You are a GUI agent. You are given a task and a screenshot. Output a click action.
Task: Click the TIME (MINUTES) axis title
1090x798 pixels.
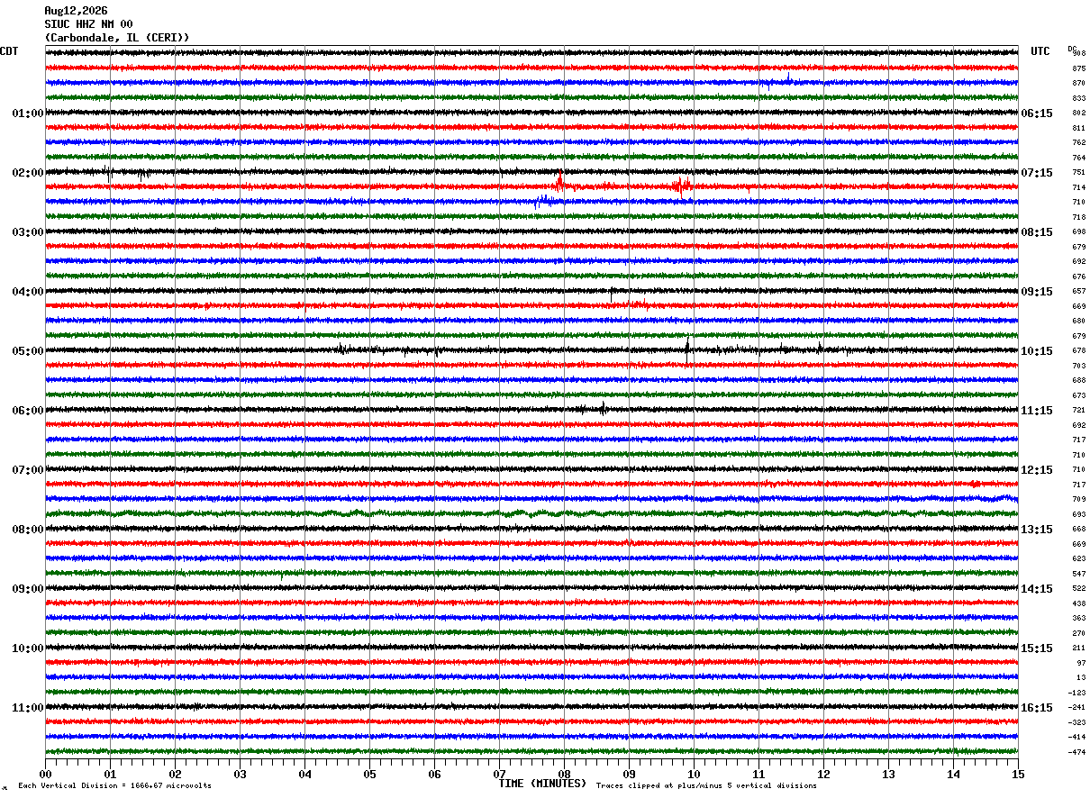(x=542, y=784)
